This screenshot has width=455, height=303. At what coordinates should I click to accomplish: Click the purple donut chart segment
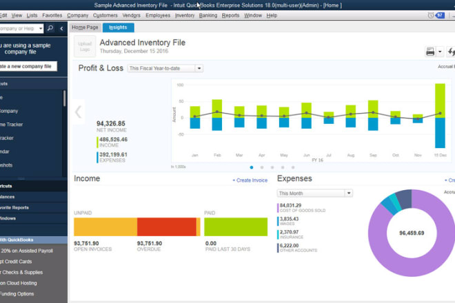[412, 267]
